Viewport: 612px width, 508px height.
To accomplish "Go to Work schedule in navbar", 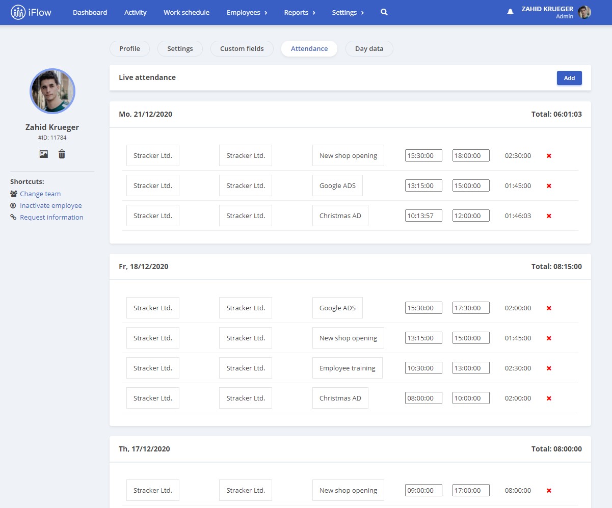I will 187,12.
